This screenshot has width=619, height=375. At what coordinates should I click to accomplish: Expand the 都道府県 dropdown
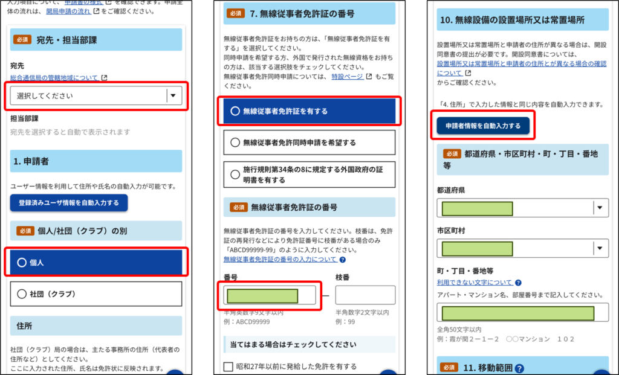[522, 208]
